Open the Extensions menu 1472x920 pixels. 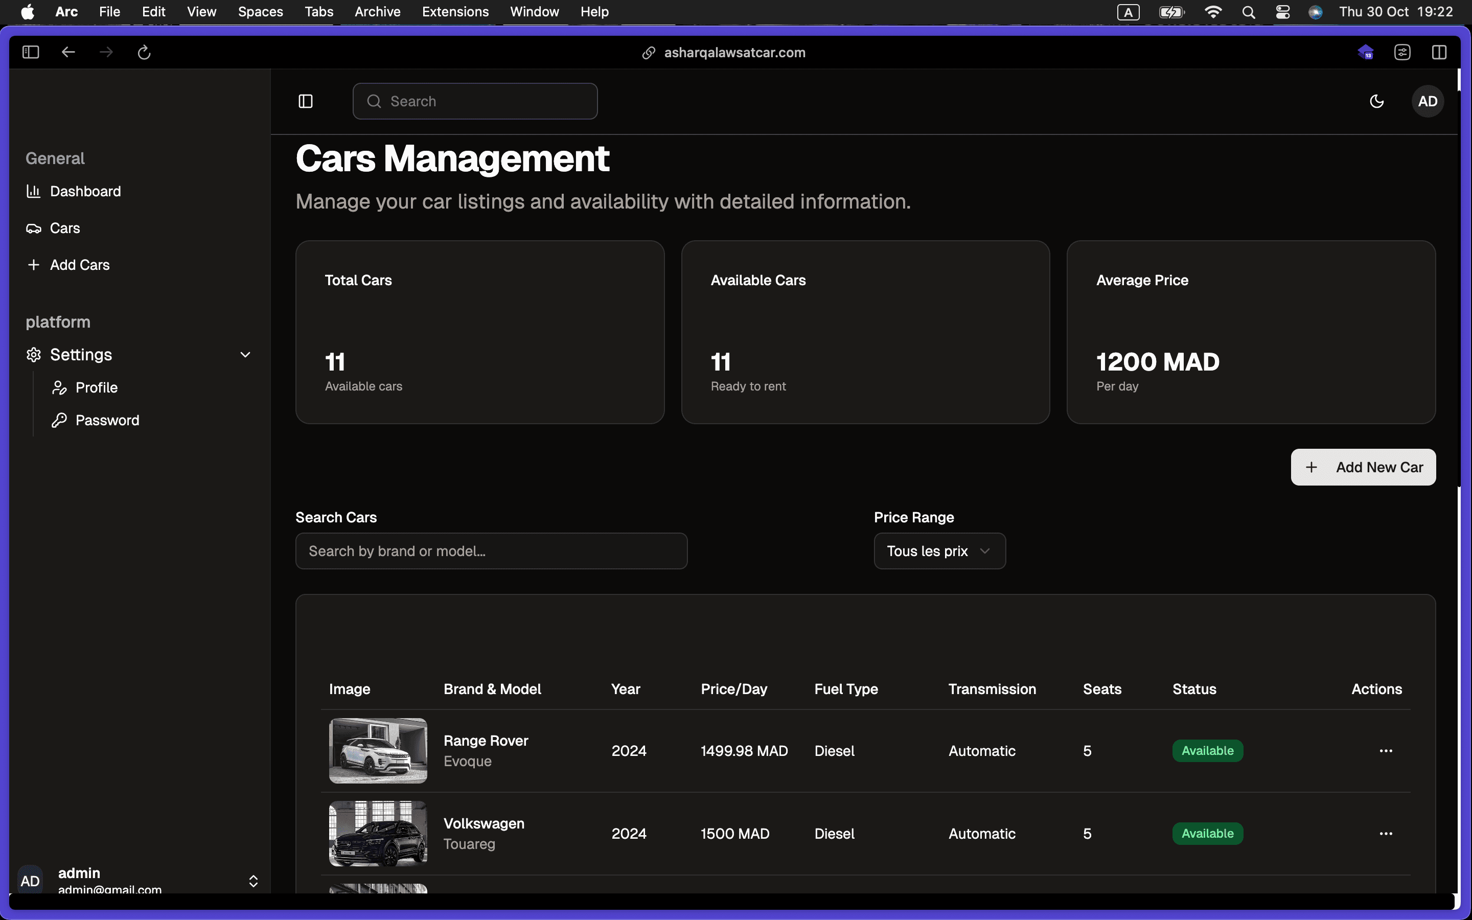point(455,12)
